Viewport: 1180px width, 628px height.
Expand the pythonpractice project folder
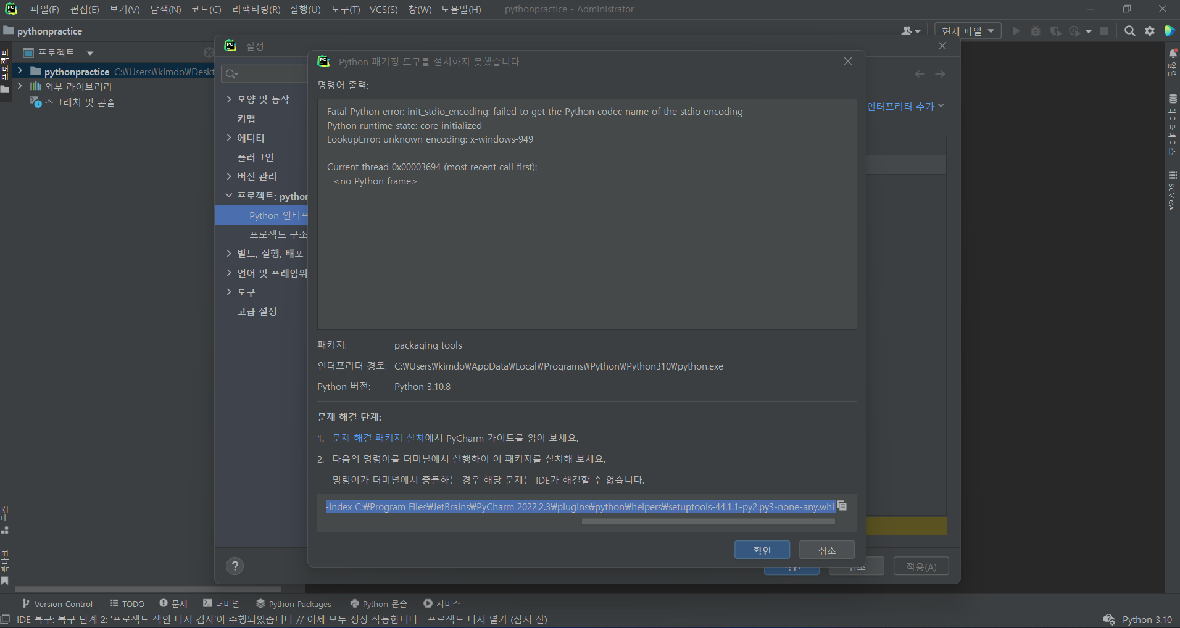click(x=20, y=71)
